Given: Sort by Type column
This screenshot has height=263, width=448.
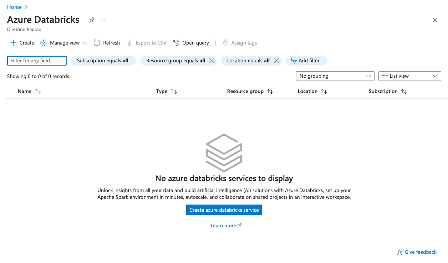Looking at the screenshot, I should click(167, 91).
